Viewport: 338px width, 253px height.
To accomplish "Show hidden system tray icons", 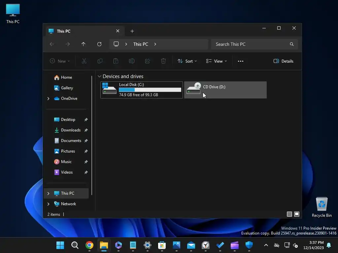I will click(x=266, y=245).
